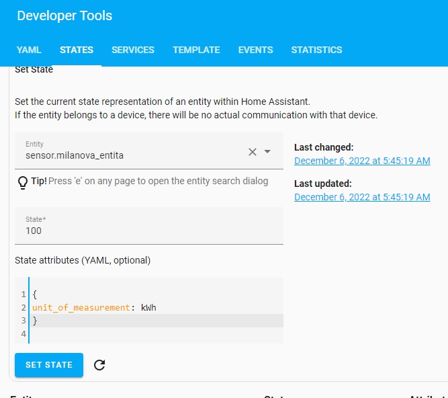Switch to the States tab
448x398 pixels.
[x=77, y=50]
